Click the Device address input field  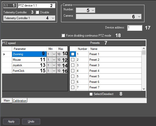pyautogui.click(x=134, y=28)
